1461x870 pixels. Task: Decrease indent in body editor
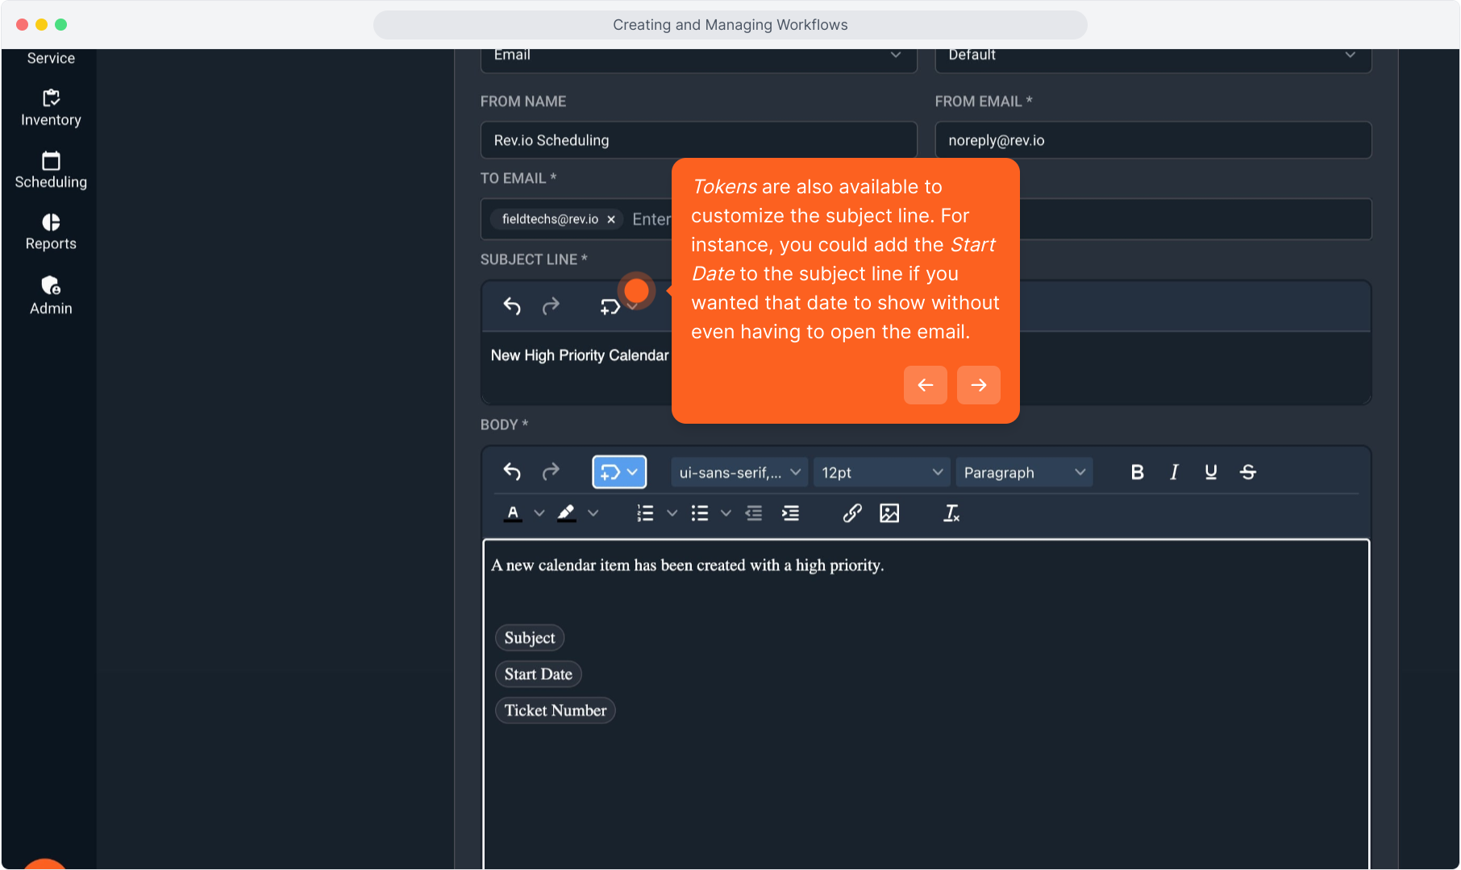754,513
